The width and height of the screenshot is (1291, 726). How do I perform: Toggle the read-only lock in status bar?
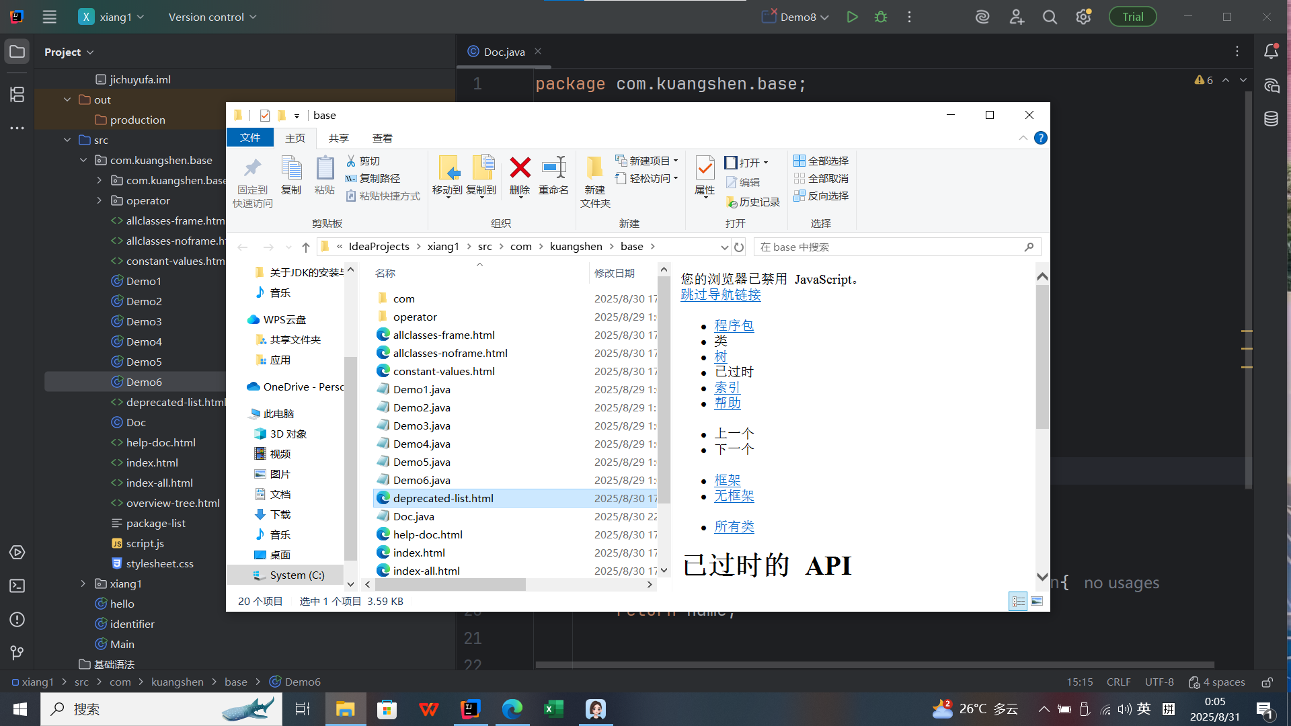coord(1267,682)
